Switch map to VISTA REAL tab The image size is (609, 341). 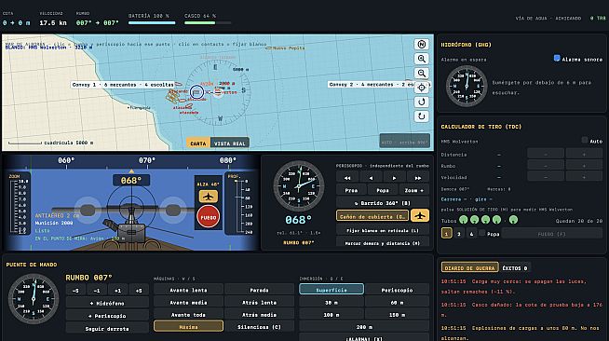click(230, 143)
